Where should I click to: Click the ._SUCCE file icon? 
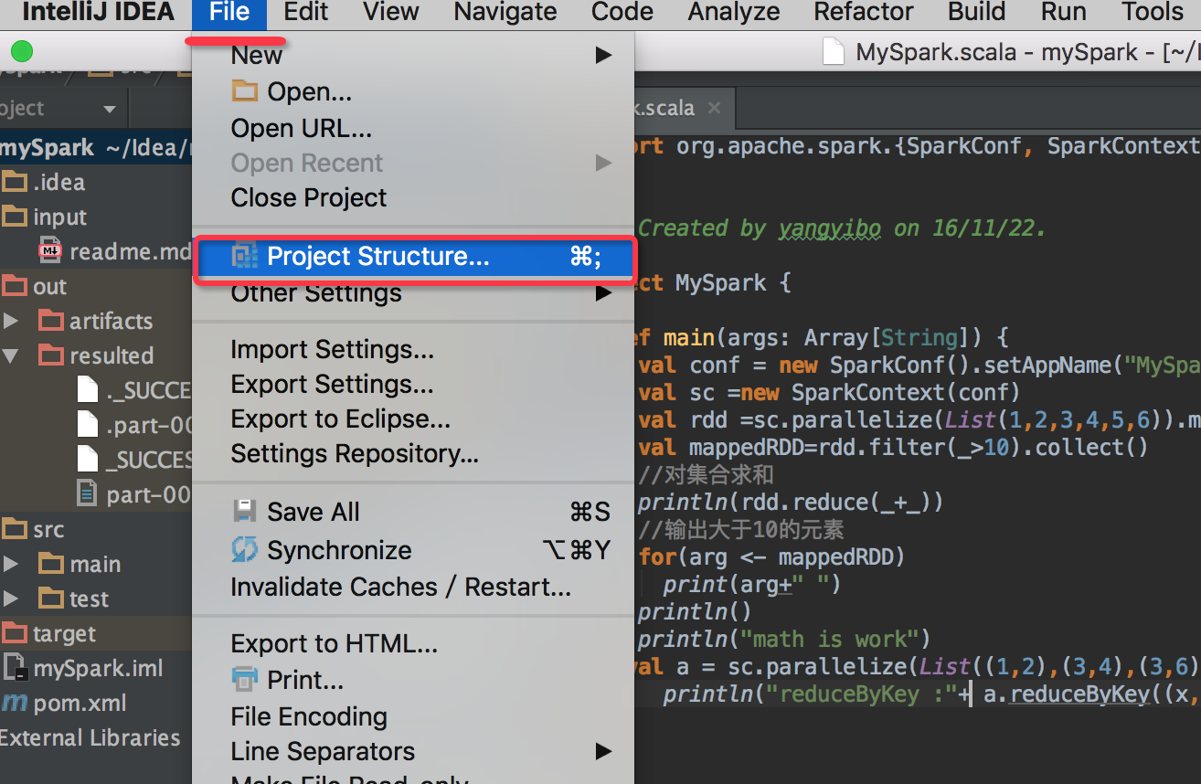pyautogui.click(x=88, y=390)
